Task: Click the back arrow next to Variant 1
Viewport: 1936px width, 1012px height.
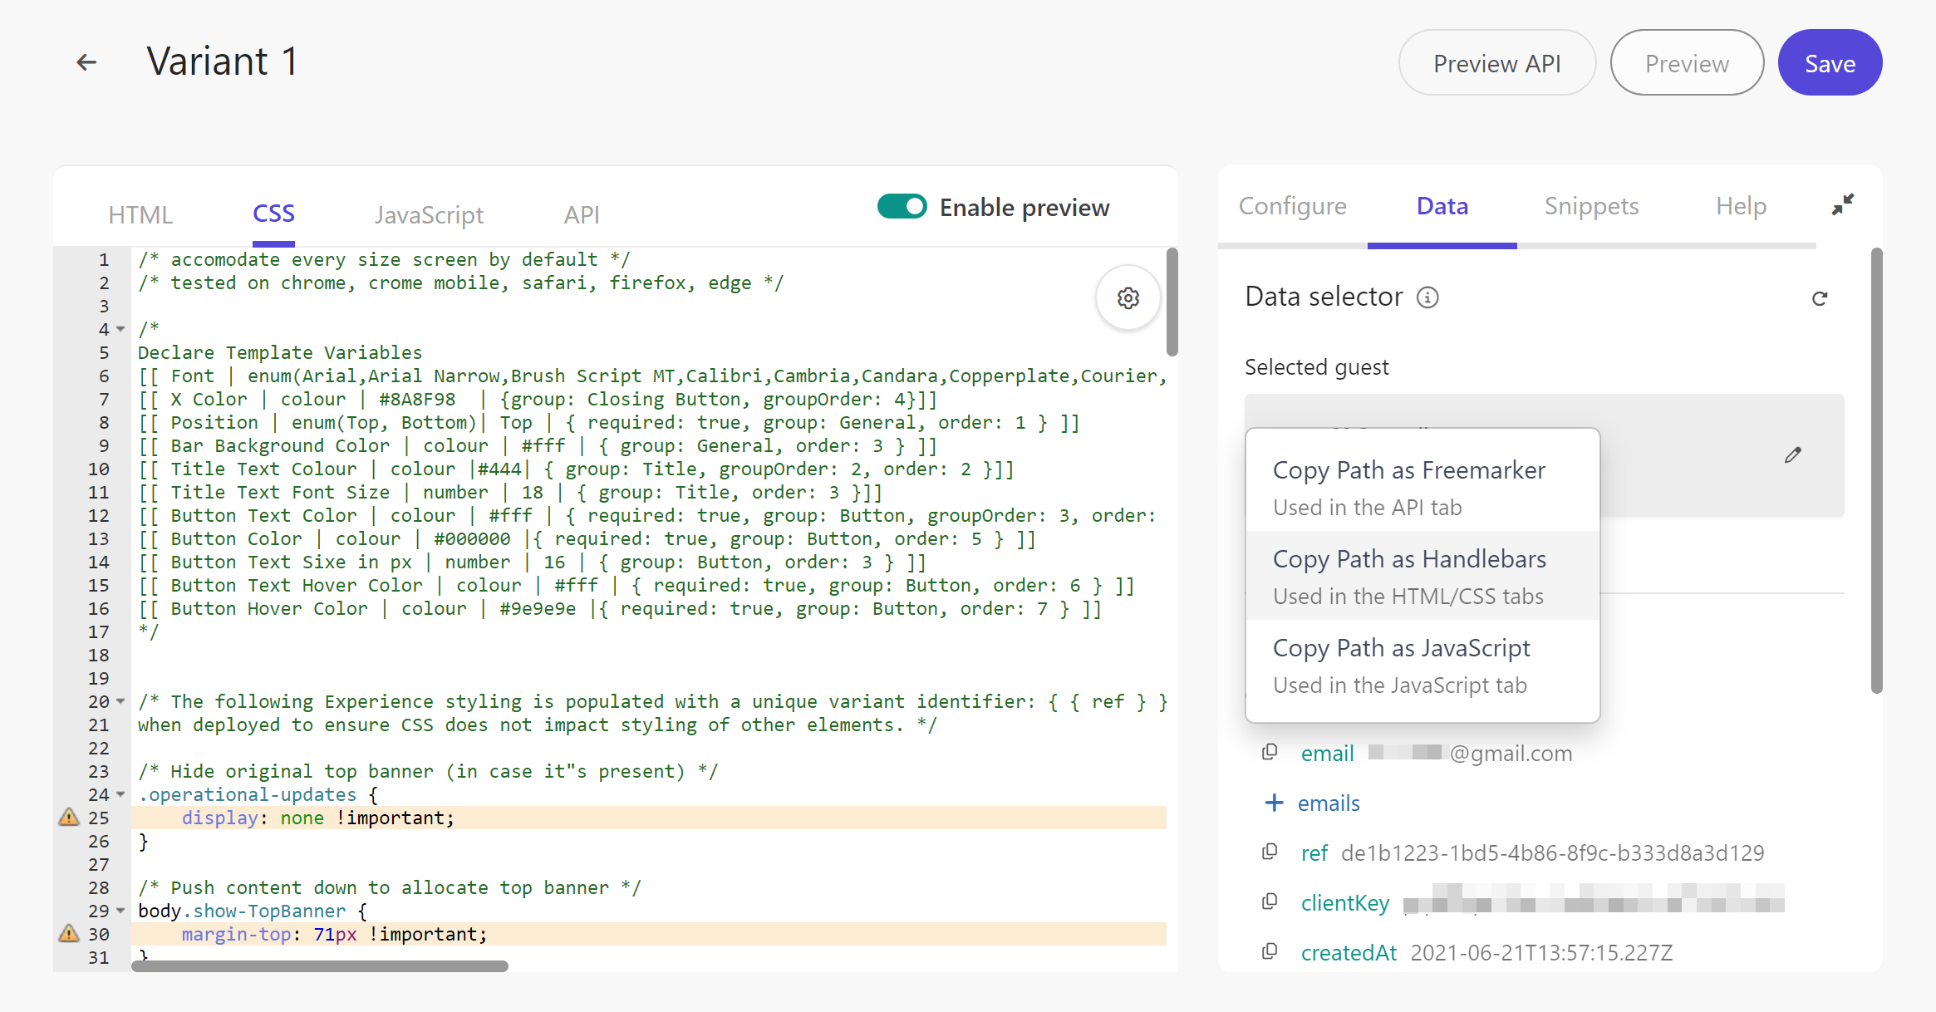Action: (x=86, y=62)
